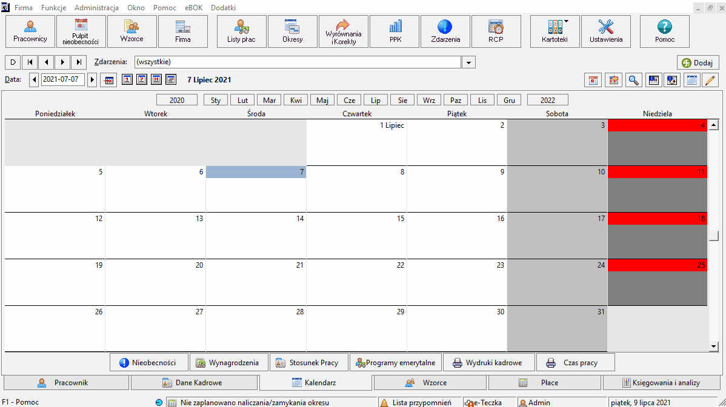
Task: Open the Listy płac module
Action: pyautogui.click(x=241, y=31)
